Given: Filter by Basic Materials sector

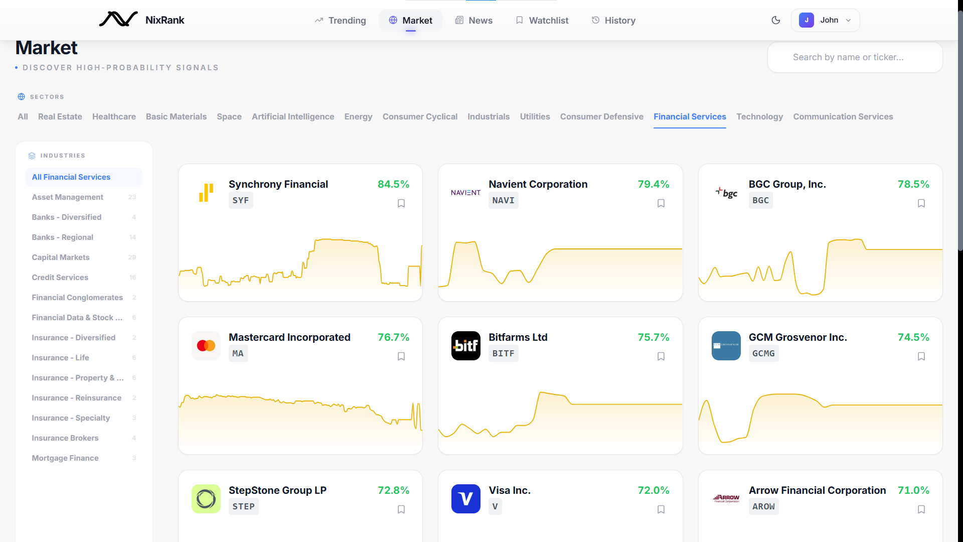Looking at the screenshot, I should click(x=176, y=116).
